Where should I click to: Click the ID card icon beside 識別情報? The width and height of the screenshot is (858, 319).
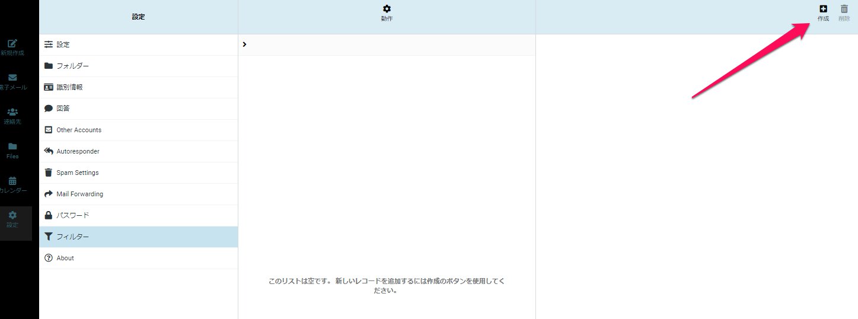(49, 87)
